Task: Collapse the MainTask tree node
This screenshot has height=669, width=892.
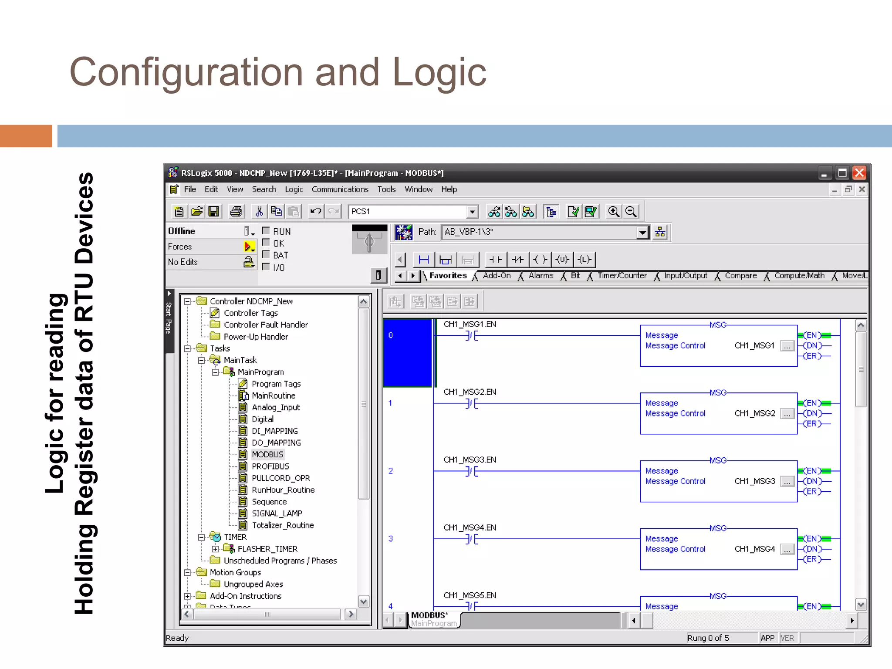Action: pos(201,360)
